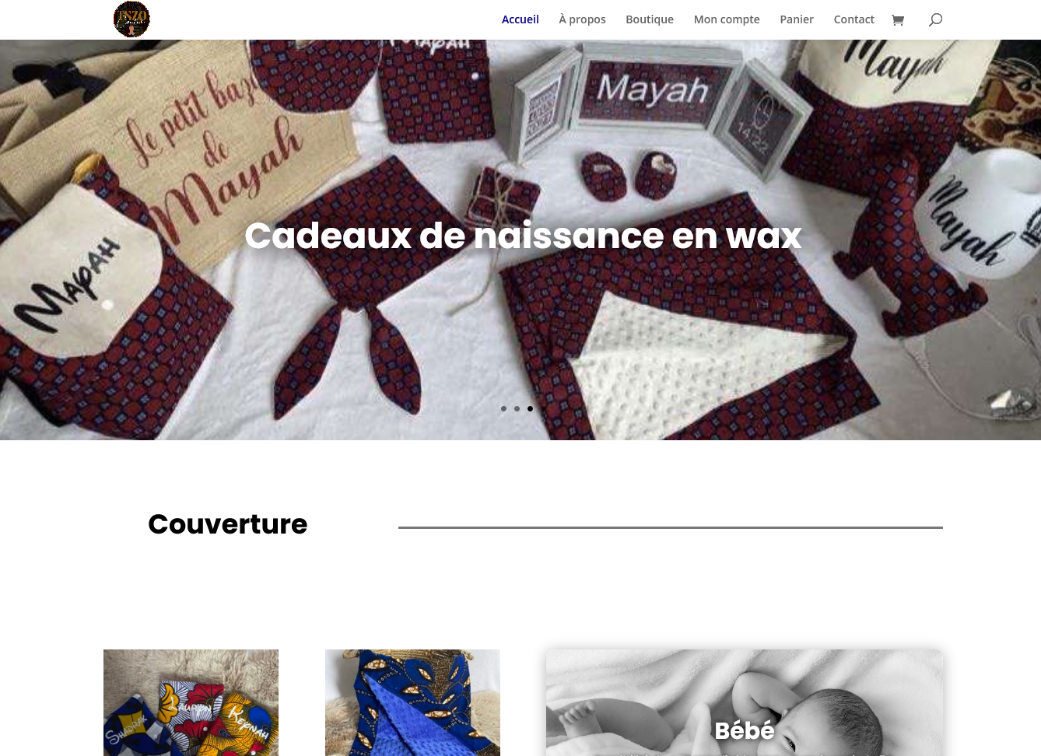The width and height of the screenshot is (1041, 756).
Task: Open the Panier menu link
Action: pos(797,19)
